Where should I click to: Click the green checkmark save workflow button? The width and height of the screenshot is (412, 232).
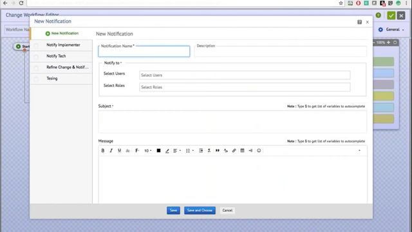coord(391,15)
